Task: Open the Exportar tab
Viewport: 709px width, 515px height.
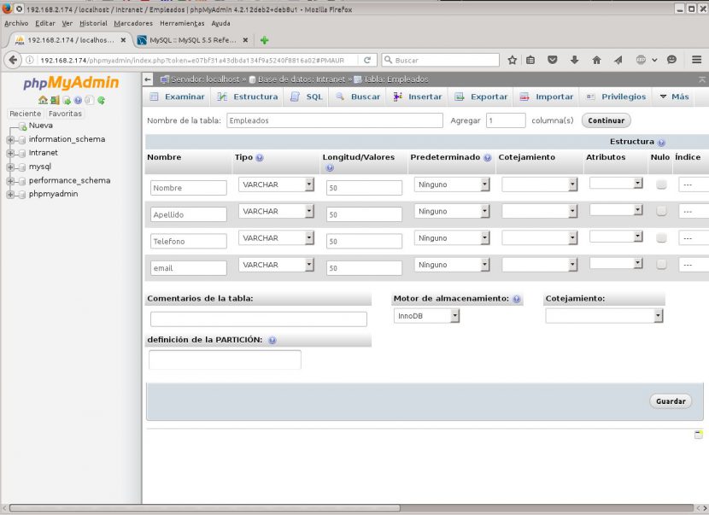Action: [x=481, y=97]
